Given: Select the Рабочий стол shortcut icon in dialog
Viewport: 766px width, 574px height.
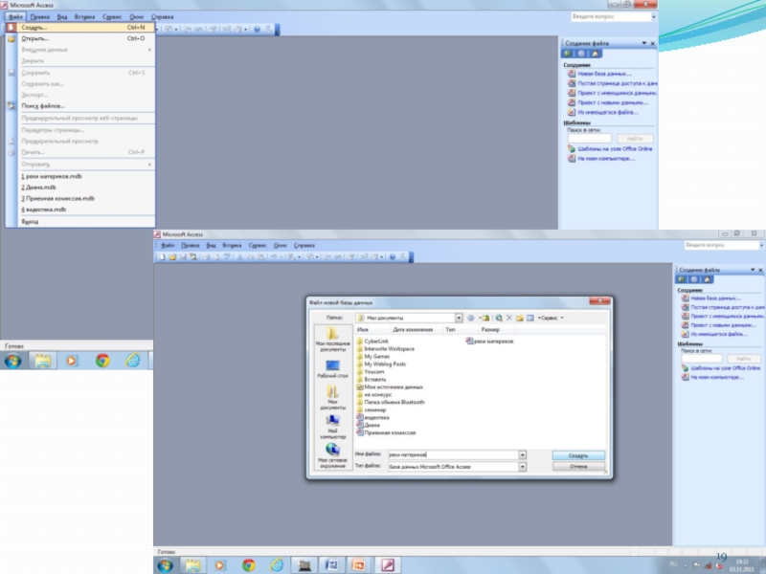Looking at the screenshot, I should [x=332, y=367].
